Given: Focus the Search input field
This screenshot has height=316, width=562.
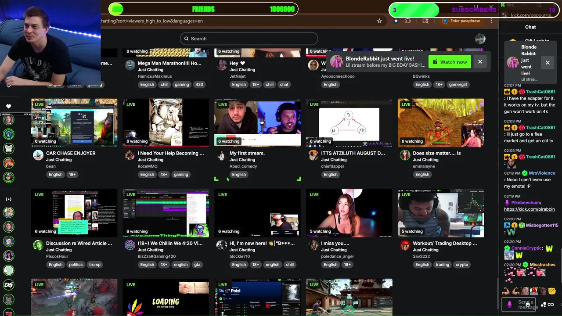Looking at the screenshot, I should 249,39.
